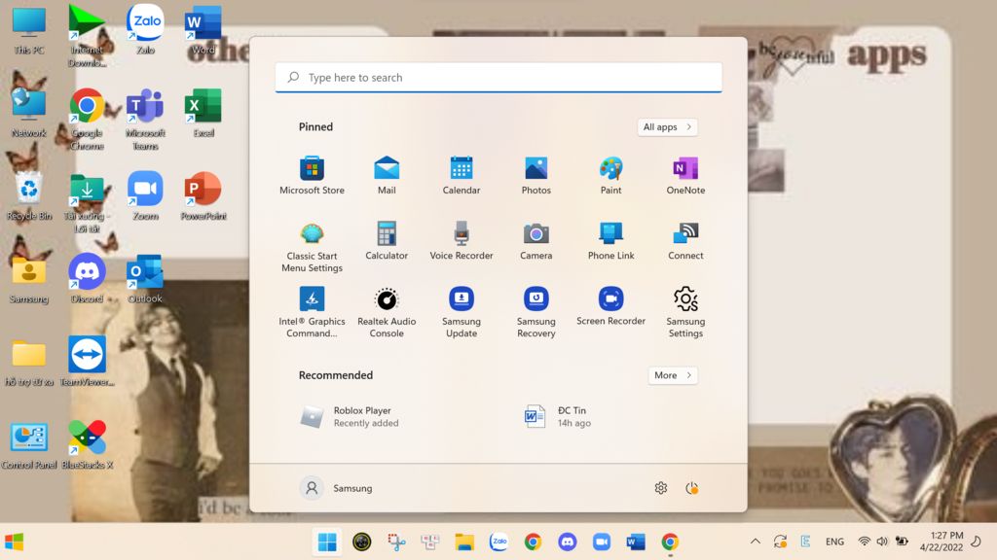The width and height of the screenshot is (997, 560).
Task: Show More recommended items
Action: click(x=673, y=375)
